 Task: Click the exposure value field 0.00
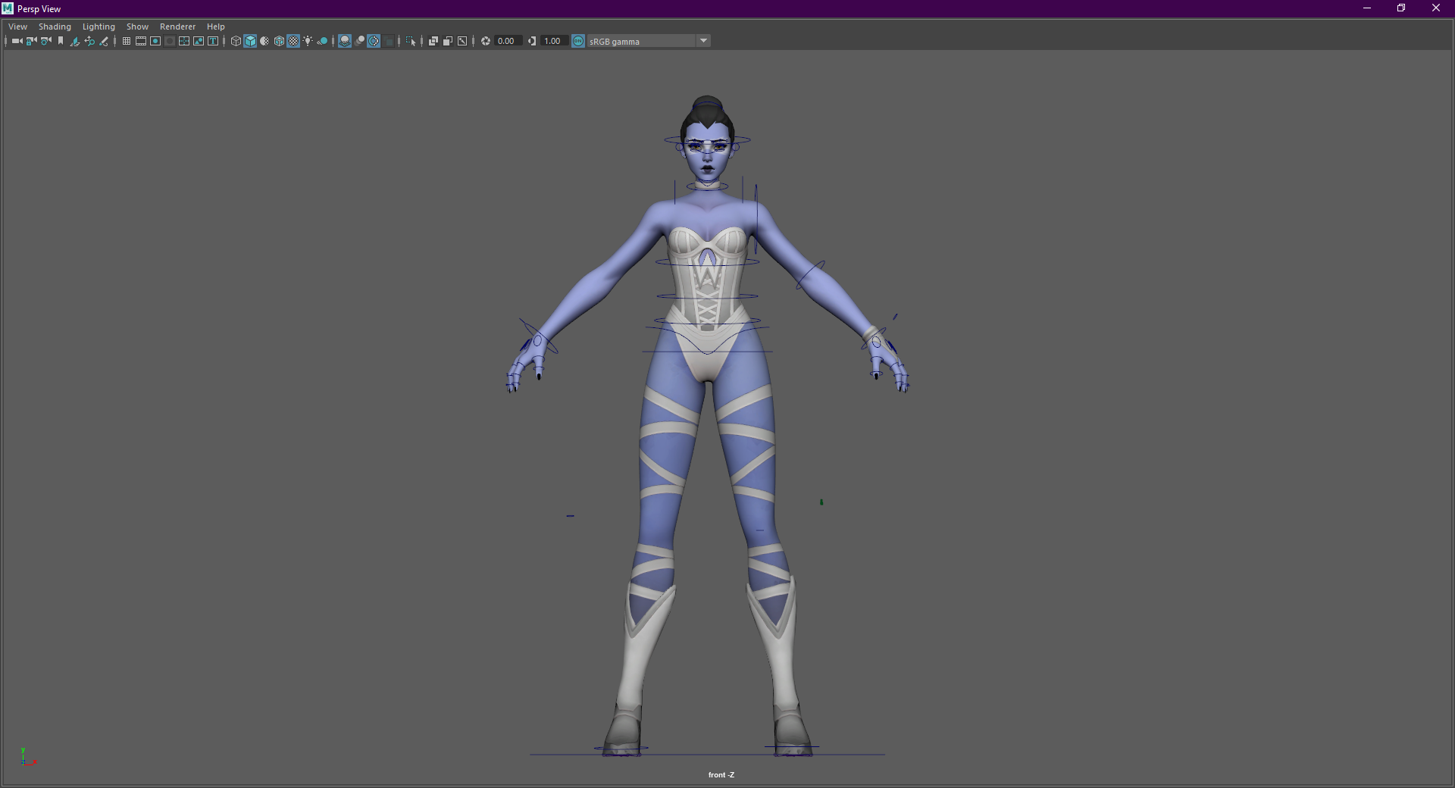pos(507,41)
